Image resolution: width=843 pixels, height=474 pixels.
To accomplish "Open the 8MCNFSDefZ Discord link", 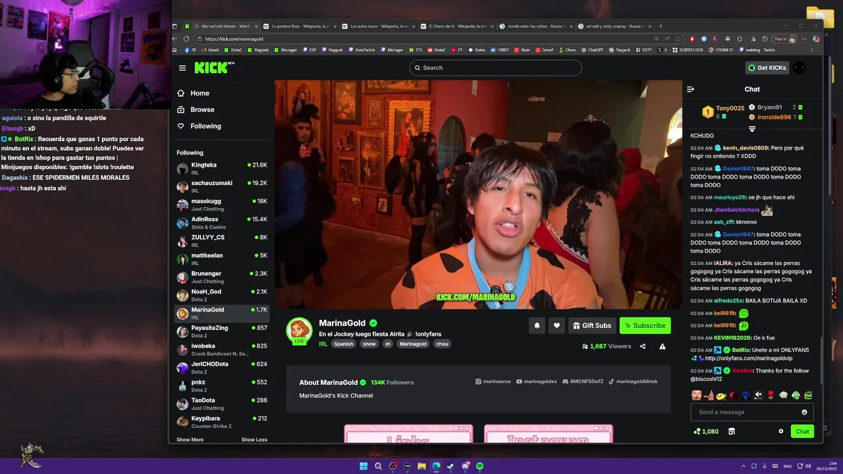I will (x=582, y=382).
